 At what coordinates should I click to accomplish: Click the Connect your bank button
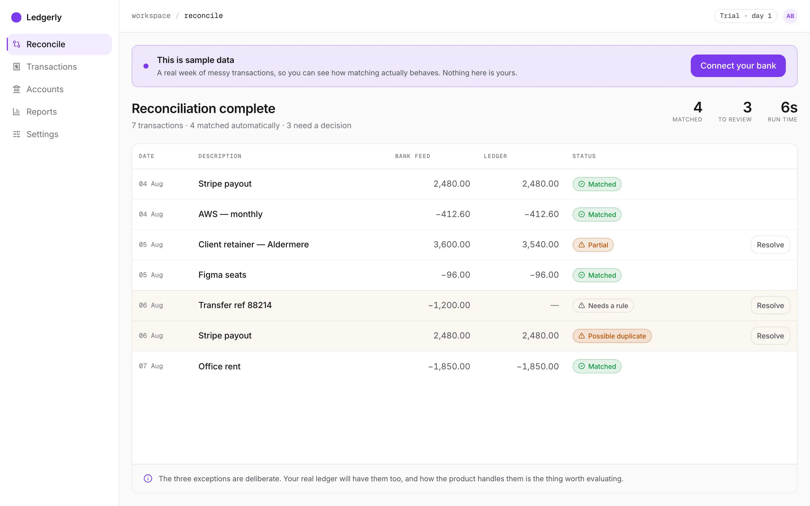tap(738, 66)
